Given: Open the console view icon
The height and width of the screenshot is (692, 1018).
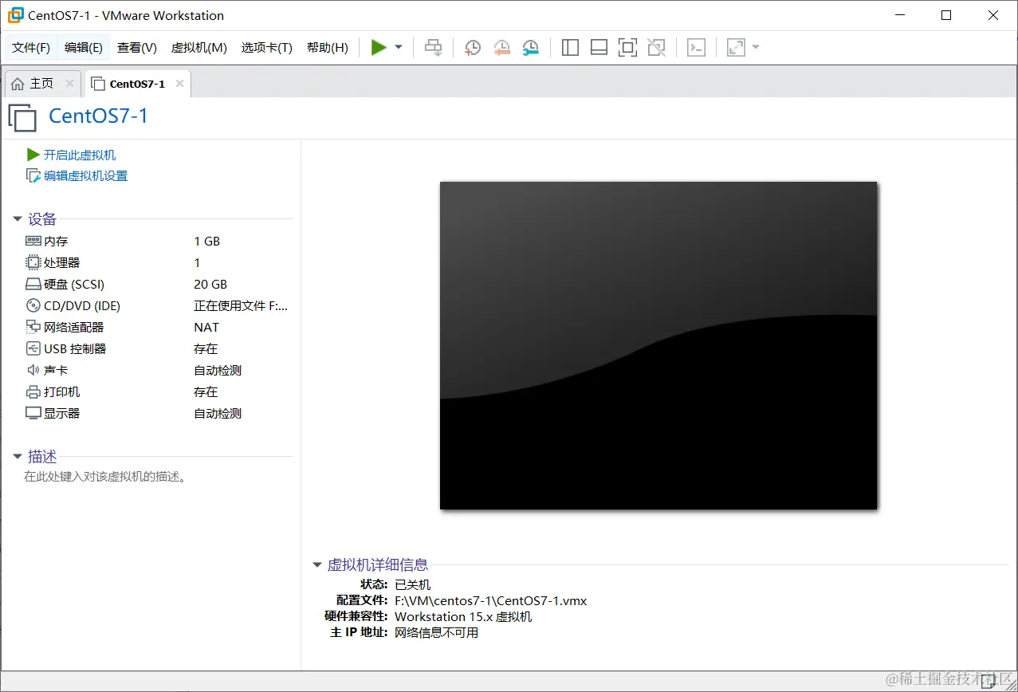Looking at the screenshot, I should 696,48.
